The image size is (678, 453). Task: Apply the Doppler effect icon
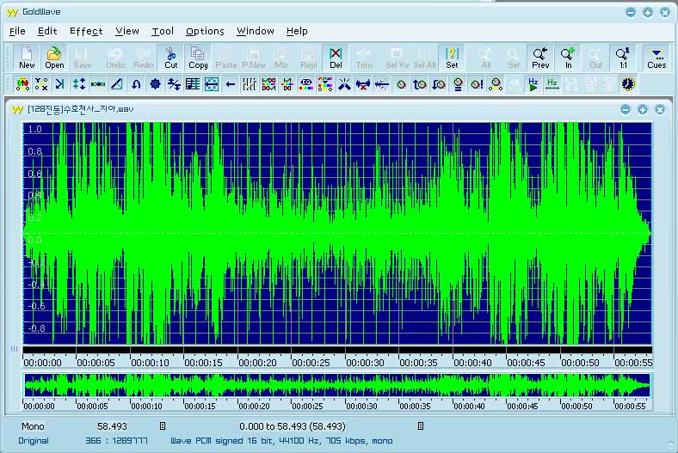coord(22,84)
